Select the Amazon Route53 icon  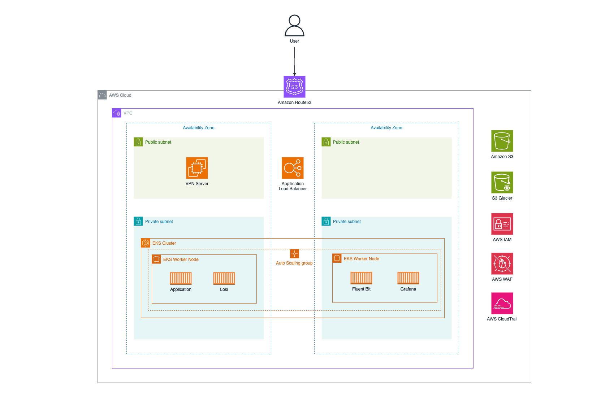click(294, 87)
